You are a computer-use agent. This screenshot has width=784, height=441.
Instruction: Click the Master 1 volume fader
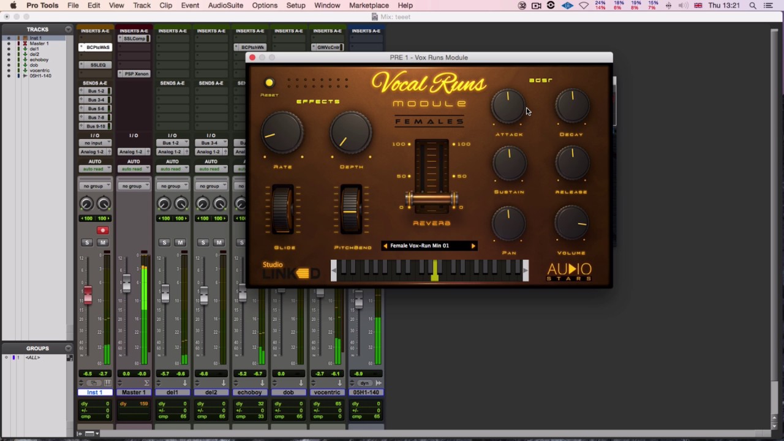(x=126, y=284)
